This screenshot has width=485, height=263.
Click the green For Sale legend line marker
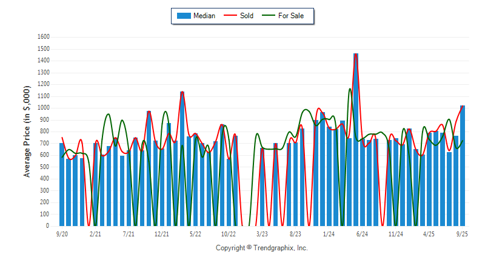click(x=269, y=16)
